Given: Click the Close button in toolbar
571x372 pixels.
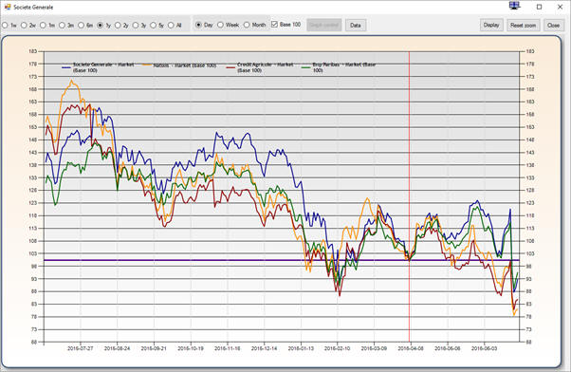Looking at the screenshot, I should tap(553, 25).
